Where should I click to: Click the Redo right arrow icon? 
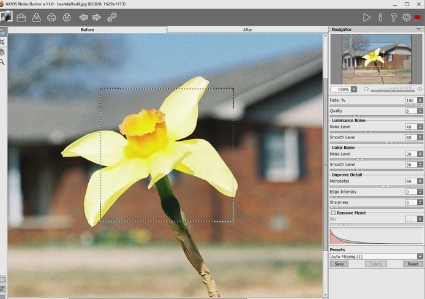pos(97,17)
